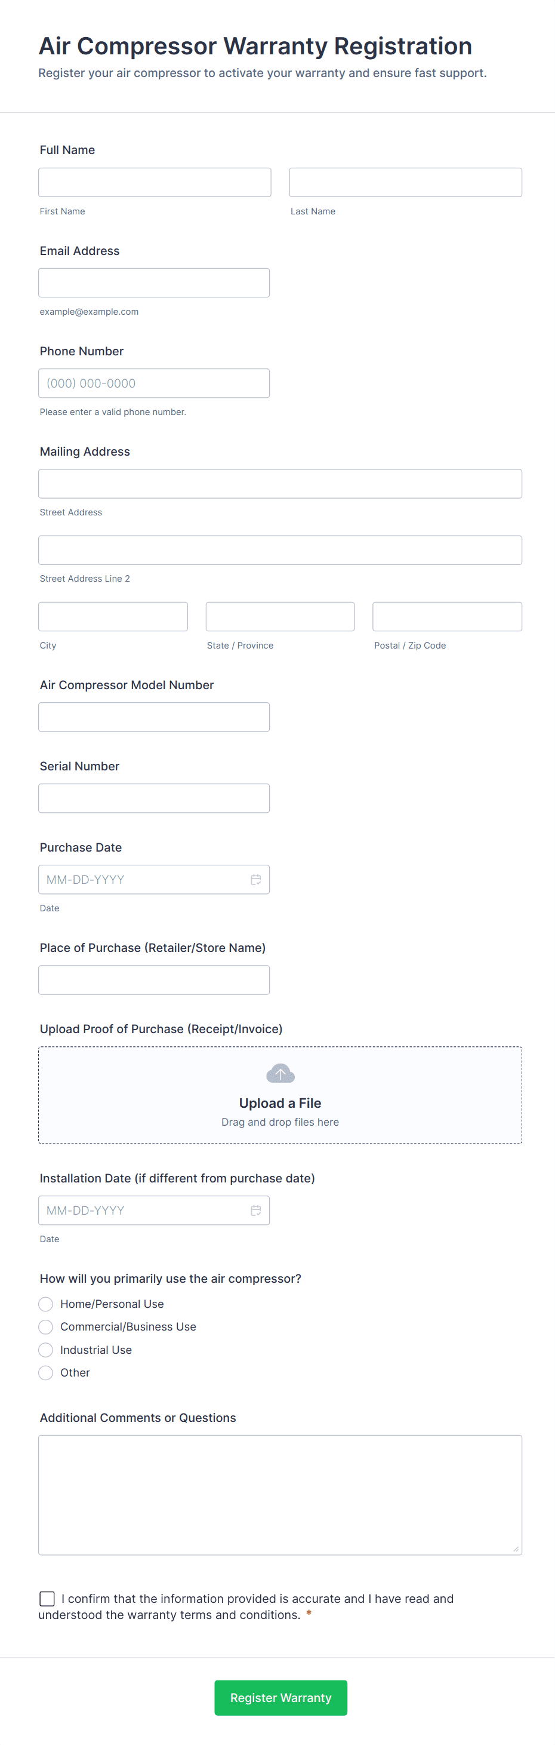Click the Email Address input field
This screenshot has width=555, height=1745.
(x=153, y=282)
